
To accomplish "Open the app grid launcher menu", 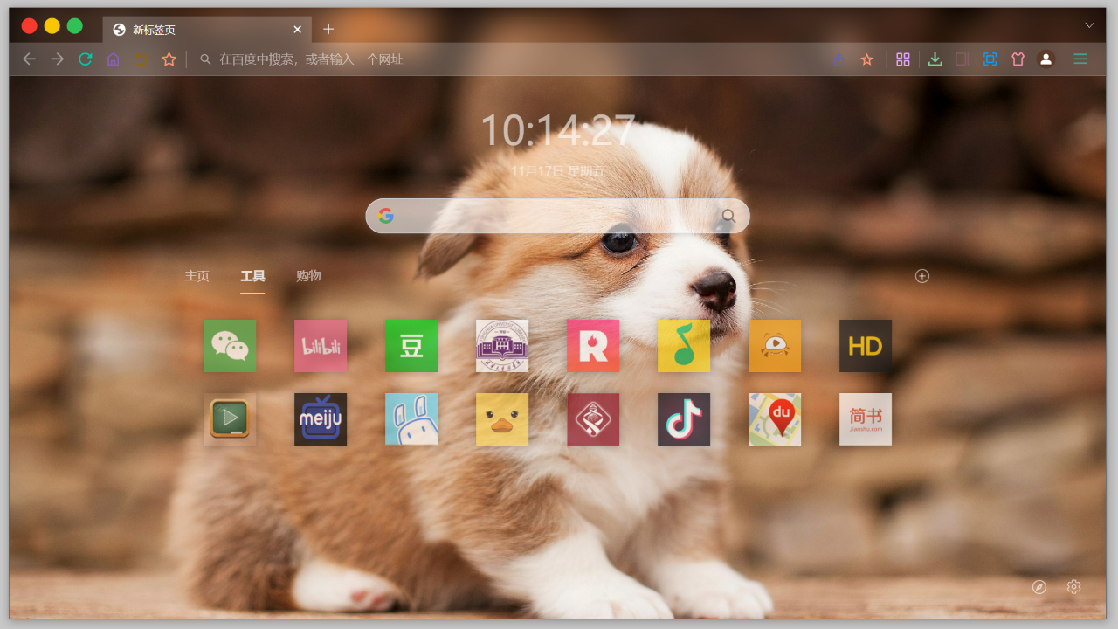I will coord(903,59).
